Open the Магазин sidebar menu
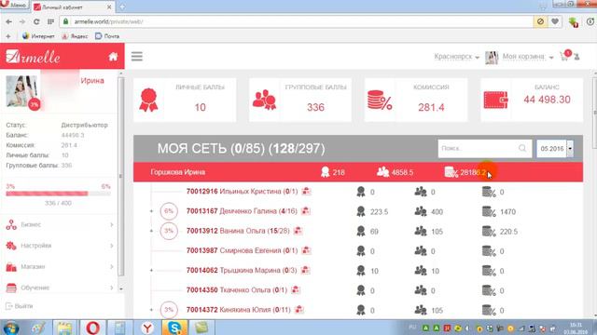Viewport: 597px width, 335px height. 60,267
